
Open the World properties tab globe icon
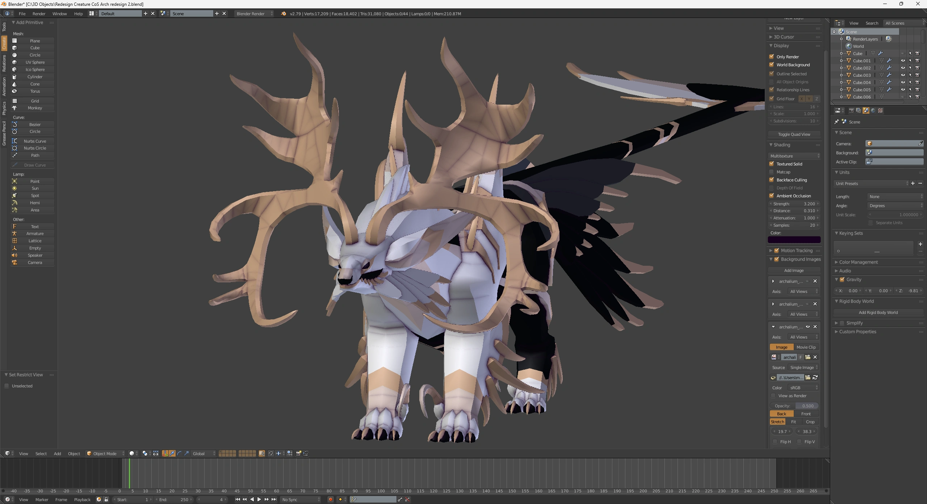coord(873,110)
